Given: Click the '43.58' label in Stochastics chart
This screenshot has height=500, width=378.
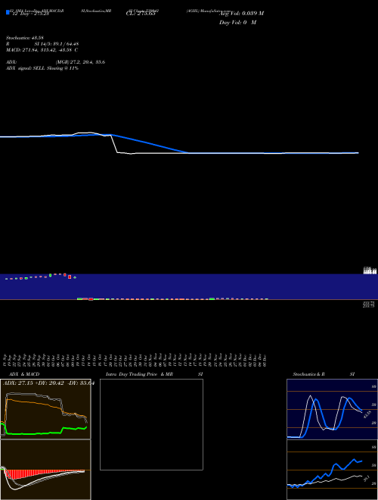Looking at the screenshot, I should coord(367,415).
